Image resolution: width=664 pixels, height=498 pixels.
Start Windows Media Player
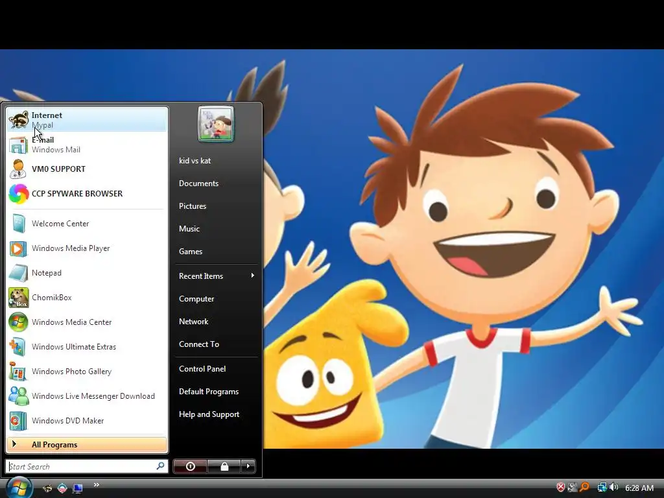[87, 248]
